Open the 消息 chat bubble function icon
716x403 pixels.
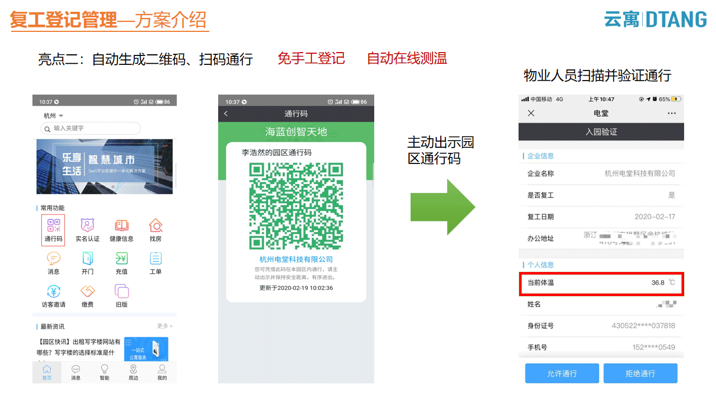tap(54, 263)
